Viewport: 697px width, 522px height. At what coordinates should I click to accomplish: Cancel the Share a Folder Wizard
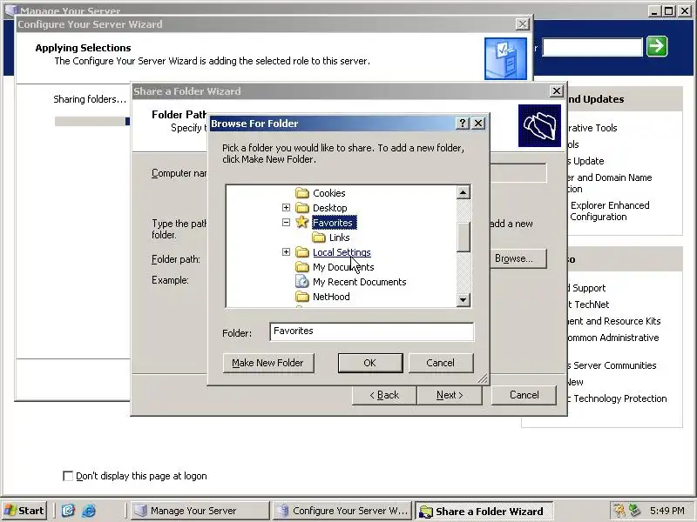point(524,395)
